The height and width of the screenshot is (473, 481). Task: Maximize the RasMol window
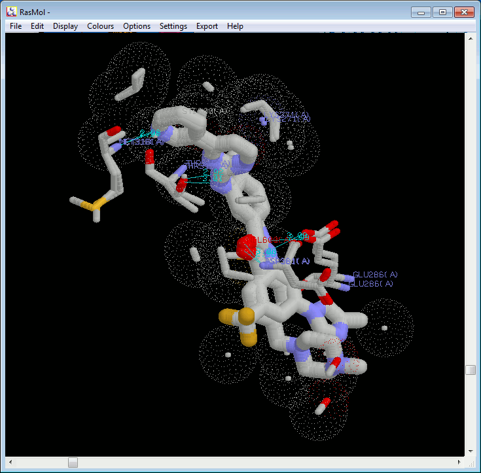pyautogui.click(x=442, y=12)
